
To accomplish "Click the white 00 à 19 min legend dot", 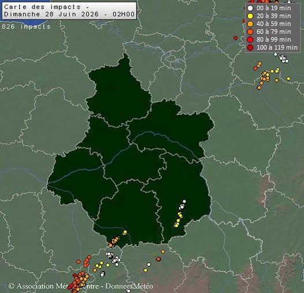I will pyautogui.click(x=250, y=8).
